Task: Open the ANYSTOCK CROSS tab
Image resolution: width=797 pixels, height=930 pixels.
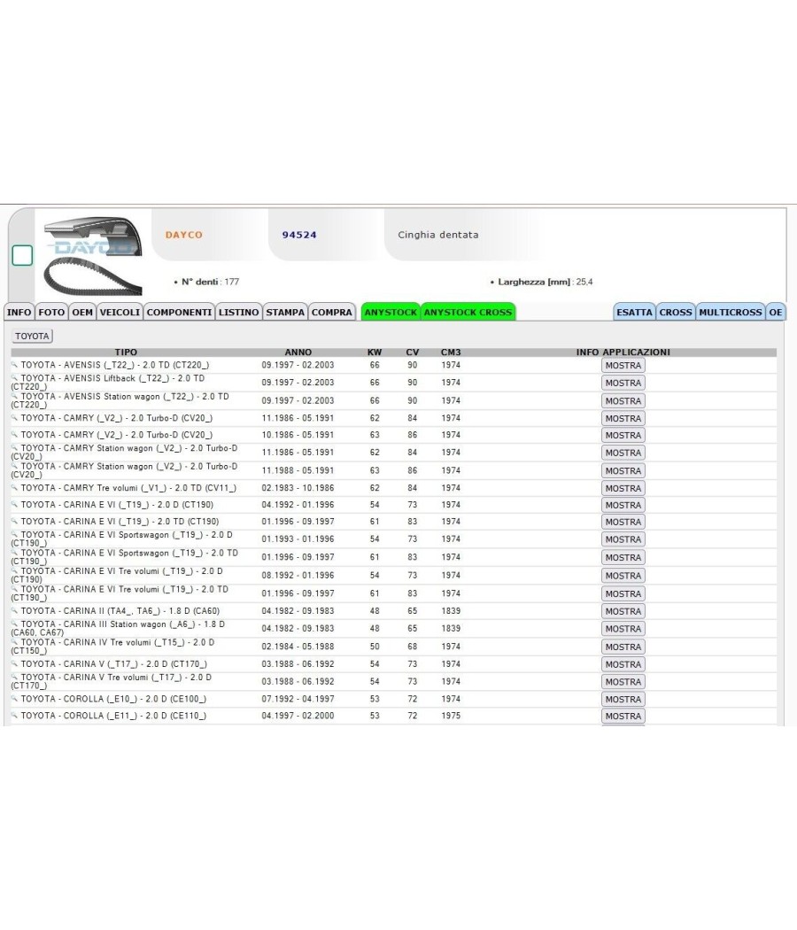Action: click(468, 312)
